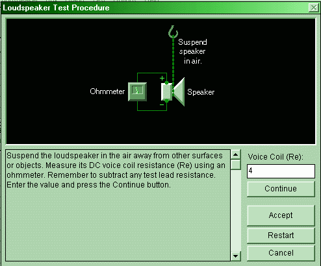
Task: Click the 'Suspend speaker in air' label
Action: coord(192,51)
